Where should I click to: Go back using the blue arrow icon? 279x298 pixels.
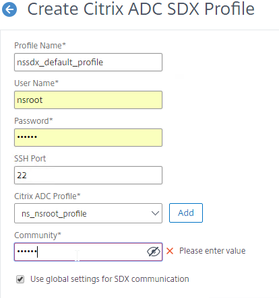point(9,9)
